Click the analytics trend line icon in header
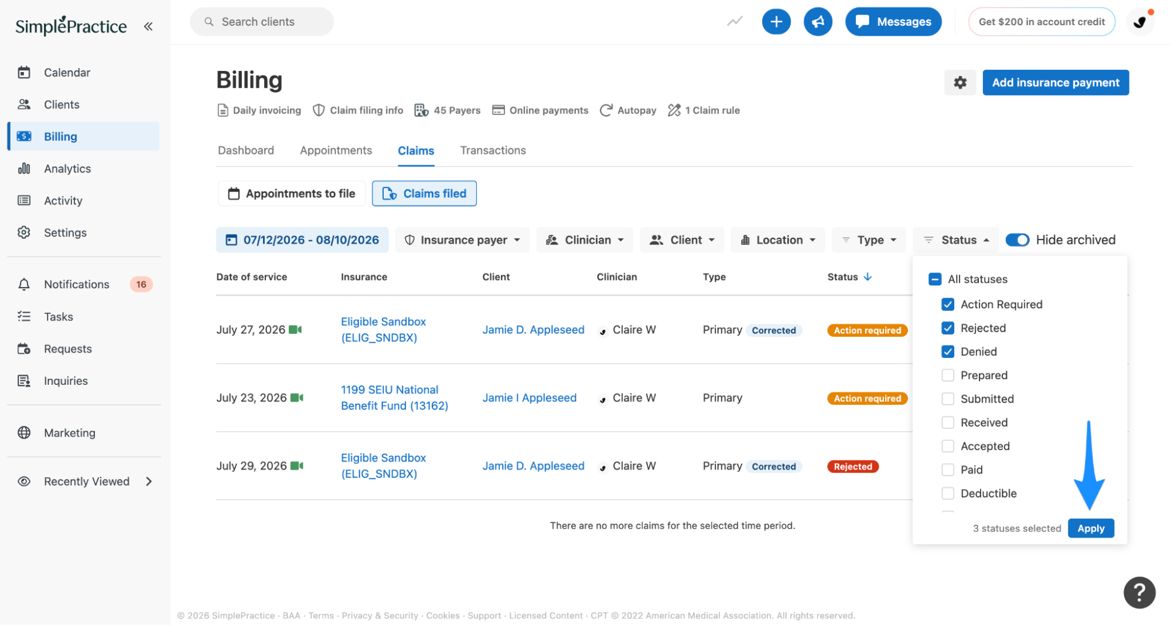The image size is (1171, 625). click(735, 22)
